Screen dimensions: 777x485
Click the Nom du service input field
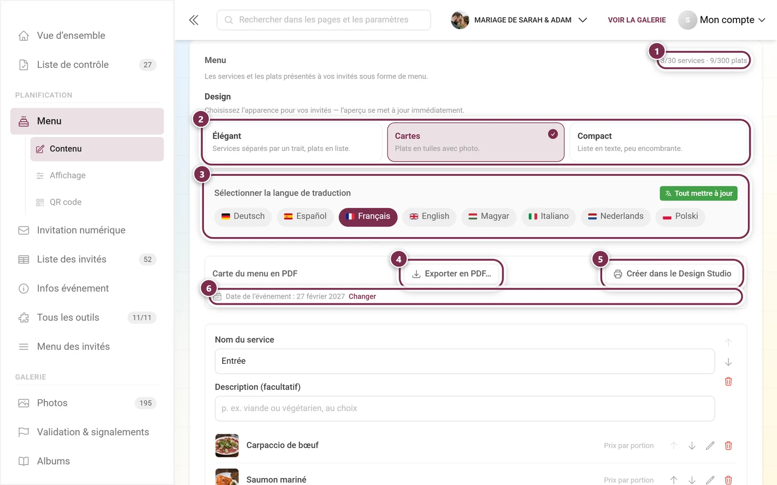coord(465,361)
